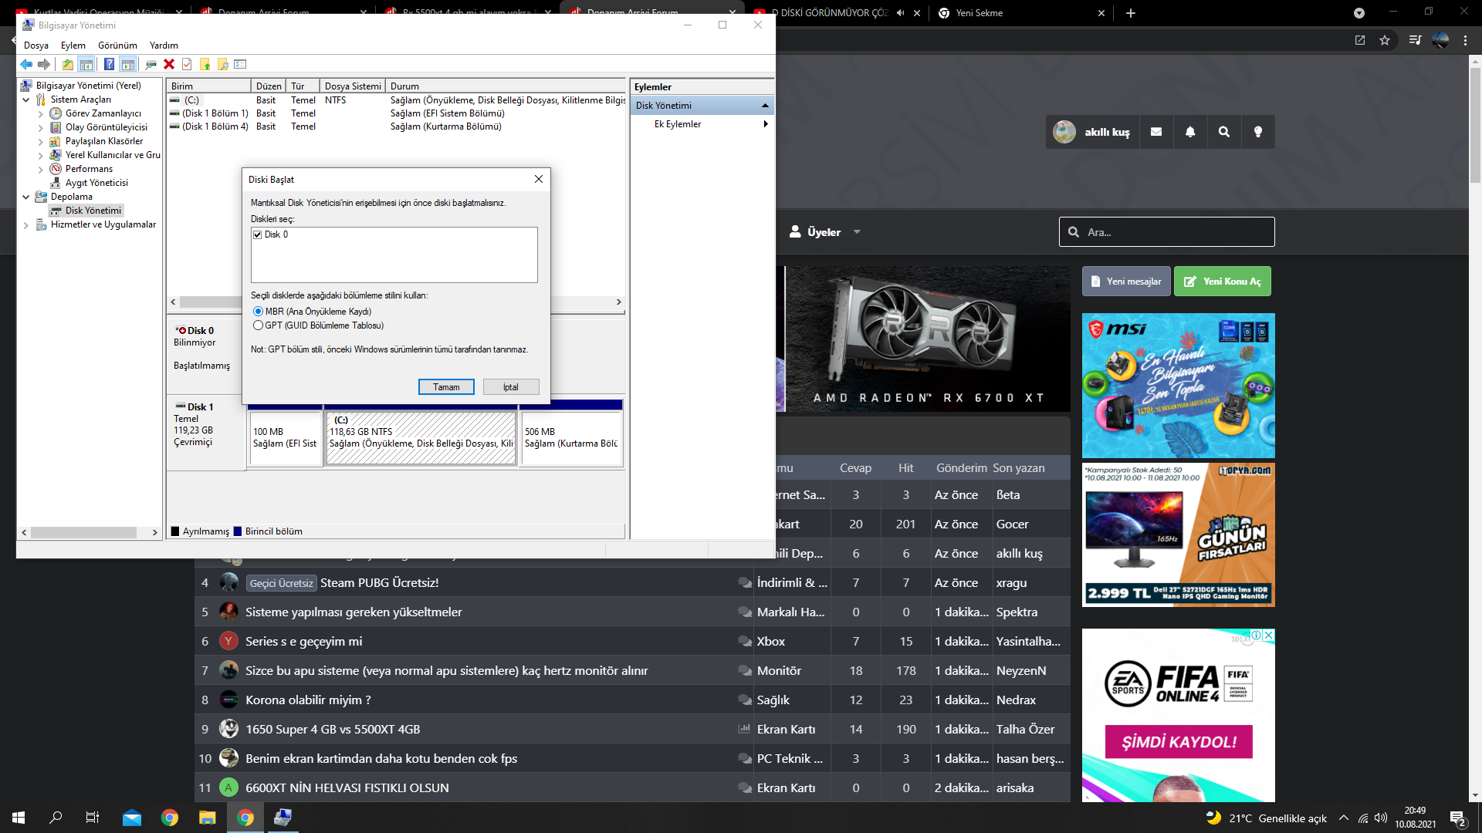Open the forum messages envelope icon
The image size is (1482, 833).
pos(1156,132)
